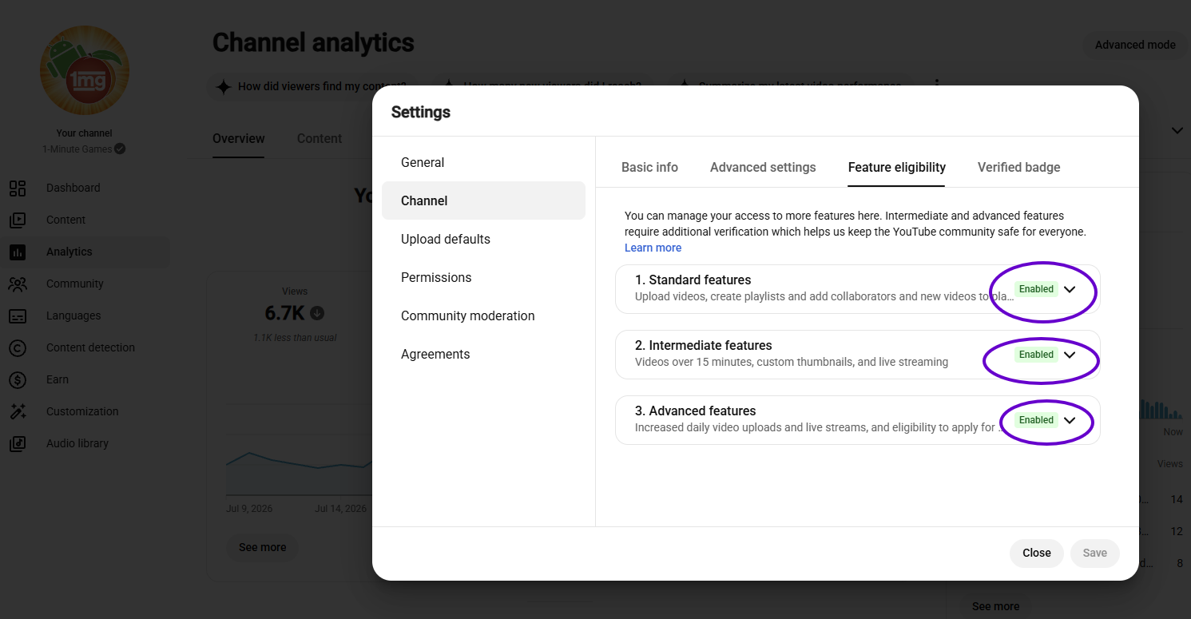Image resolution: width=1191 pixels, height=619 pixels.
Task: Open the Content detection copyright icon
Action: pyautogui.click(x=18, y=347)
